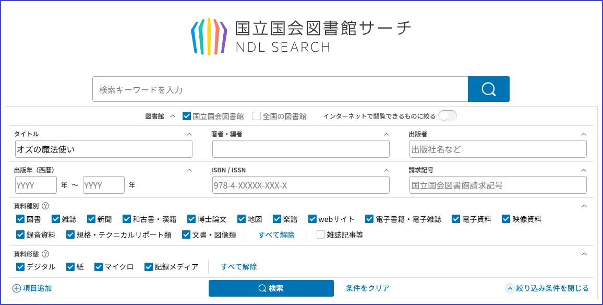Image resolution: width=603 pixels, height=305 pixels.
Task: Uncheck the 国立国会図書館 checkbox
Action: [x=187, y=116]
